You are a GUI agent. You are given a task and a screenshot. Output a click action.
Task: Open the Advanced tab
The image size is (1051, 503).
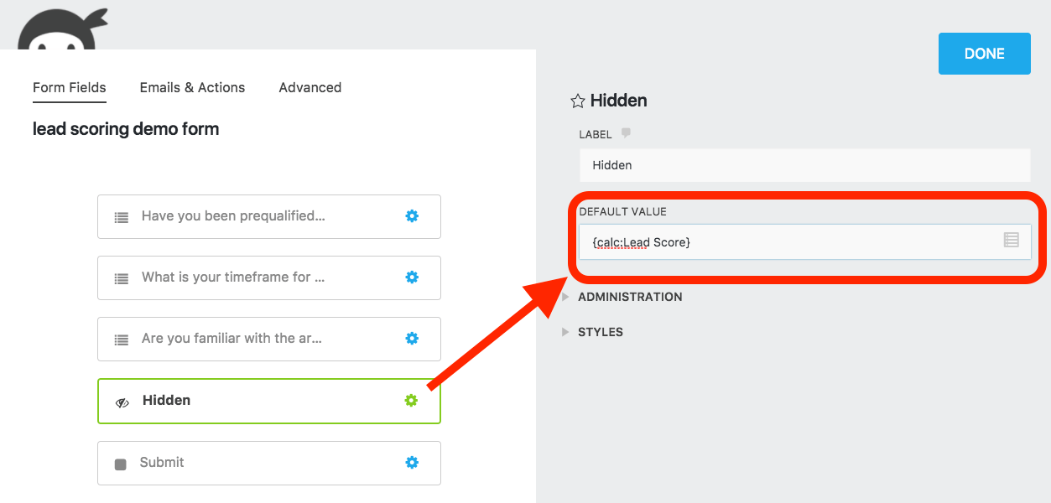(310, 87)
